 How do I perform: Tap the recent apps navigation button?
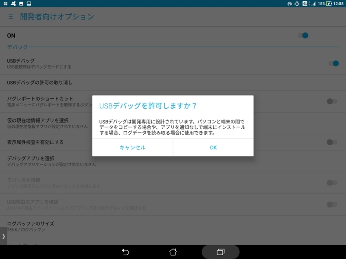click(x=221, y=252)
